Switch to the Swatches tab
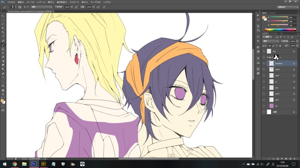Image resolution: width=300 pixels, height=168 pixels. click(272, 13)
